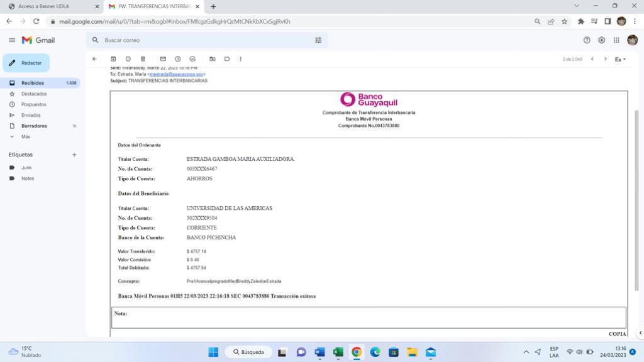Delete the email with trash icon
The height and width of the screenshot is (362, 644).
(143, 59)
